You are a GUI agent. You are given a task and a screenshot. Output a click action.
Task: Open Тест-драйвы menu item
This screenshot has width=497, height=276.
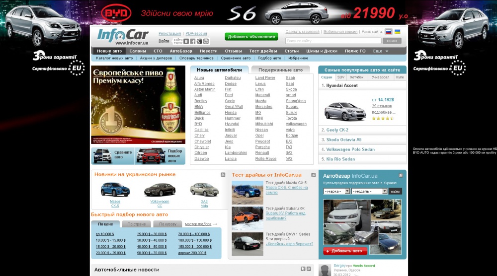(263, 51)
